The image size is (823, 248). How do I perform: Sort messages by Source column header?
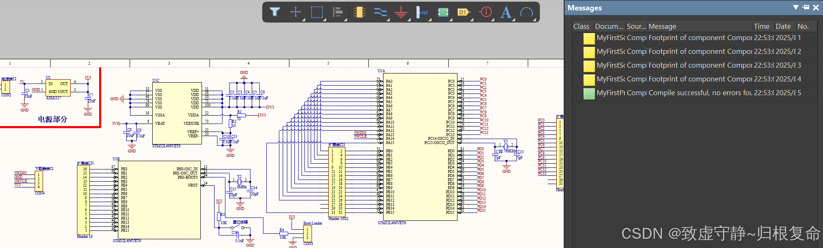pos(636,26)
